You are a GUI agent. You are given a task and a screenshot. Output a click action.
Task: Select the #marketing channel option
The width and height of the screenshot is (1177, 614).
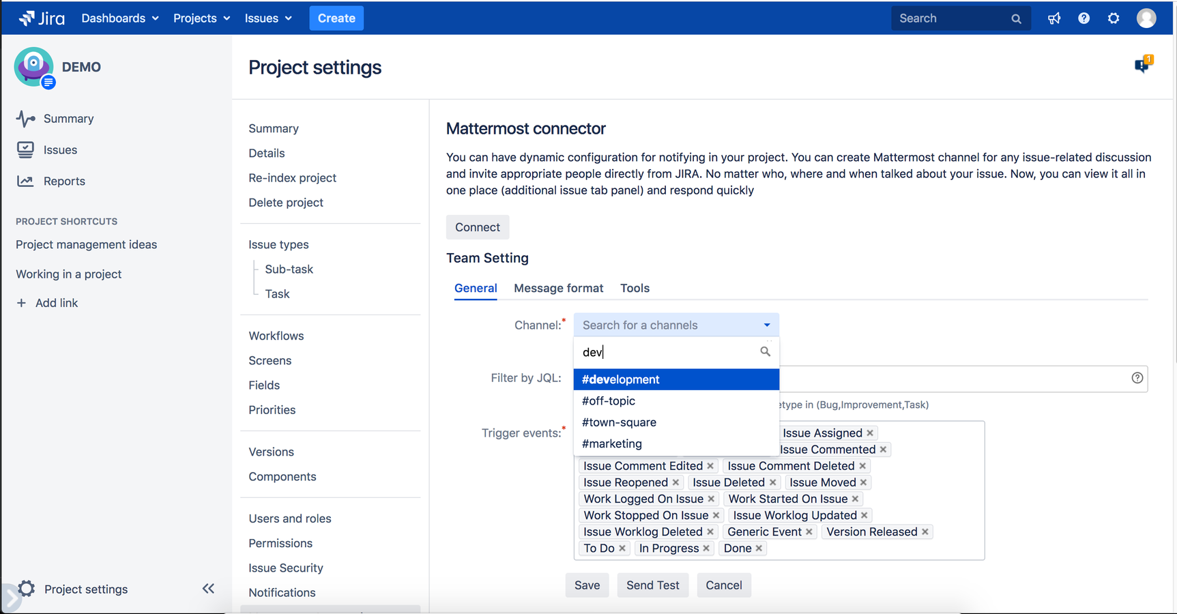(x=676, y=443)
